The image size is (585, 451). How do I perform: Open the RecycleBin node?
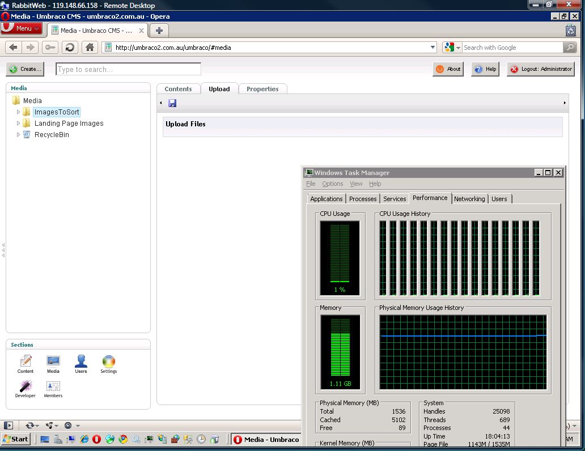click(52, 135)
